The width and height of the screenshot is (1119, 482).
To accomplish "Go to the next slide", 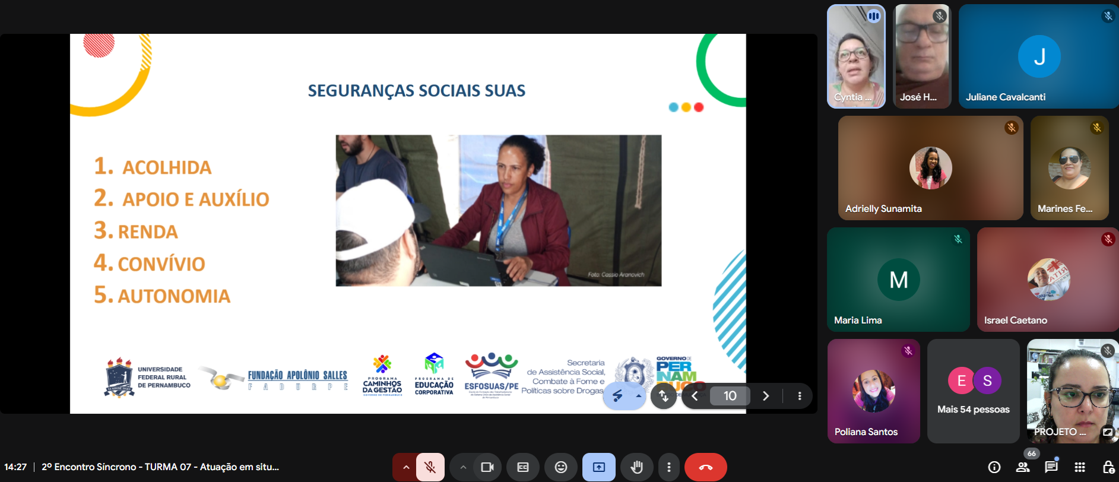I will 766,396.
